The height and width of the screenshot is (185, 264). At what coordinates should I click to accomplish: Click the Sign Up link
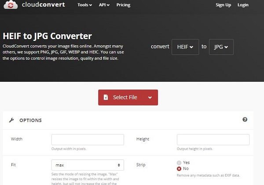tap(223, 5)
